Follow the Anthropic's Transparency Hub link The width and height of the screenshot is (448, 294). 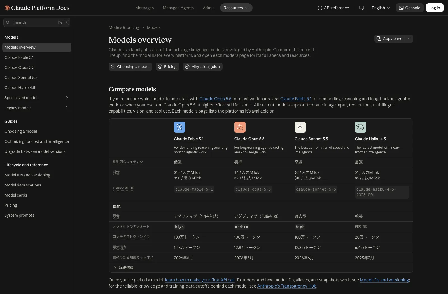(287, 286)
